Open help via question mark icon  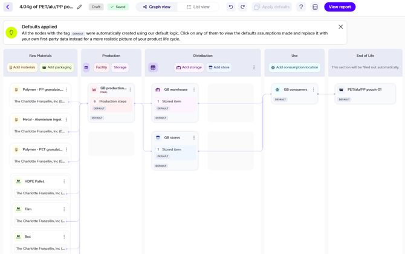301,7
